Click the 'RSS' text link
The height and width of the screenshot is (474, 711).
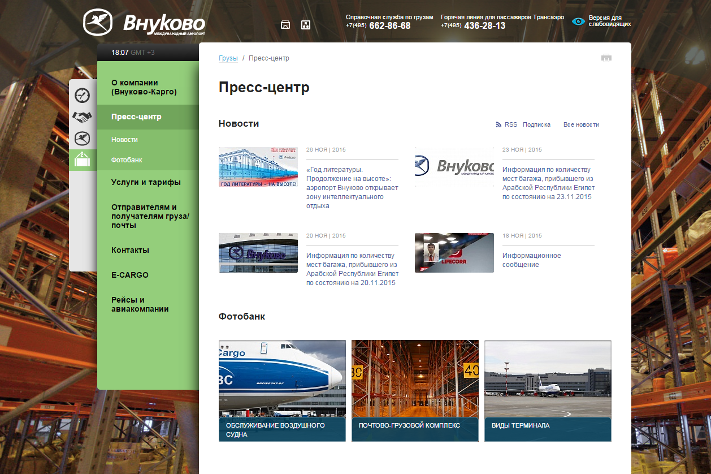click(511, 124)
